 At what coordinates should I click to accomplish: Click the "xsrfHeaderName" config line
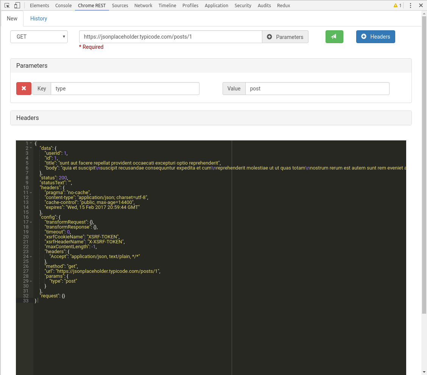[85, 242]
